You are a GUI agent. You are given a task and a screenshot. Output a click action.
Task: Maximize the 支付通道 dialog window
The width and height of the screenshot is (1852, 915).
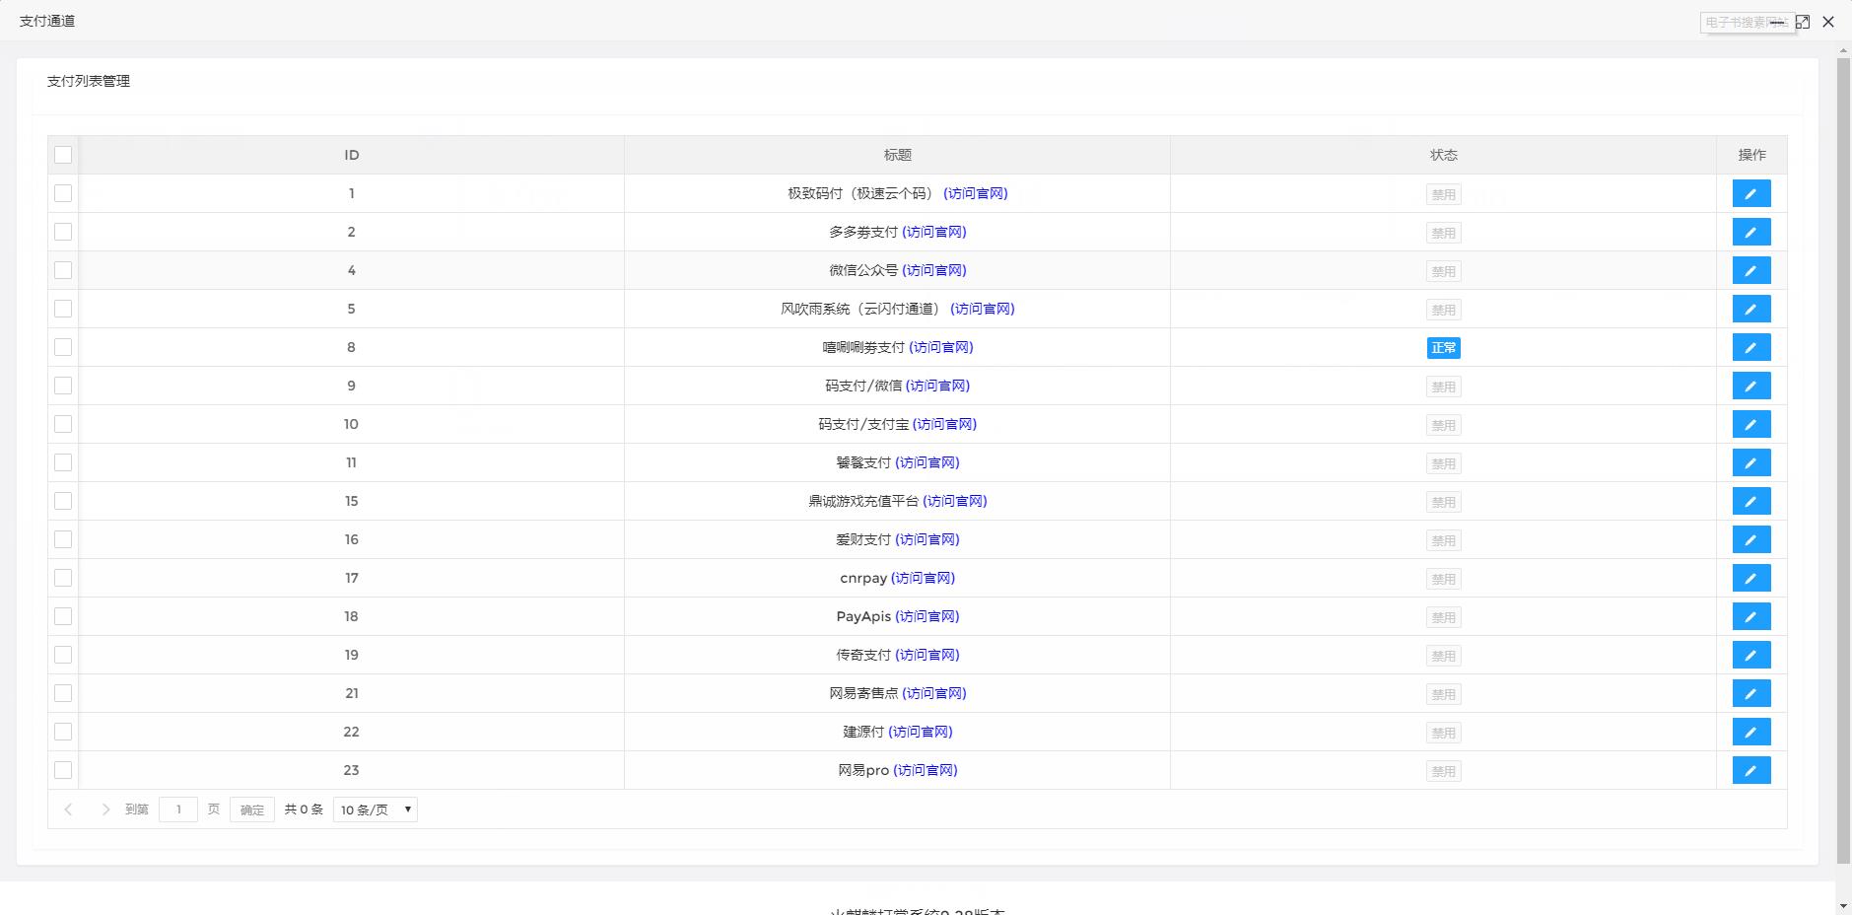[x=1803, y=22]
